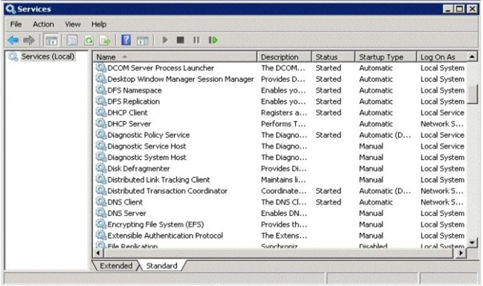Click the Start Service play icon

pos(165,40)
